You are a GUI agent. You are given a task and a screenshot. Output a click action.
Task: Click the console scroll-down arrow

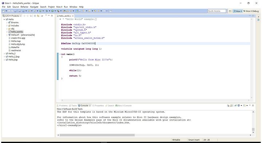pos(253,132)
